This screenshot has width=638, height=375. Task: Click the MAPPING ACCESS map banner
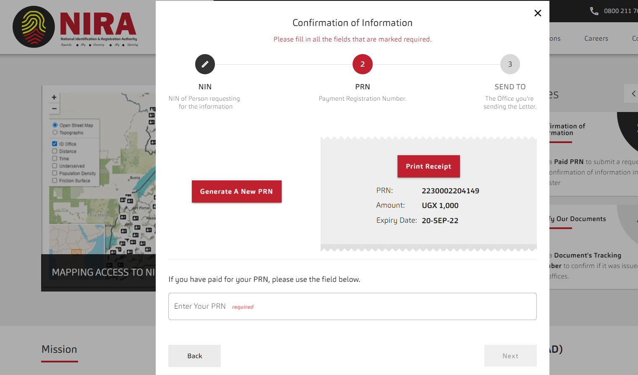point(98,272)
